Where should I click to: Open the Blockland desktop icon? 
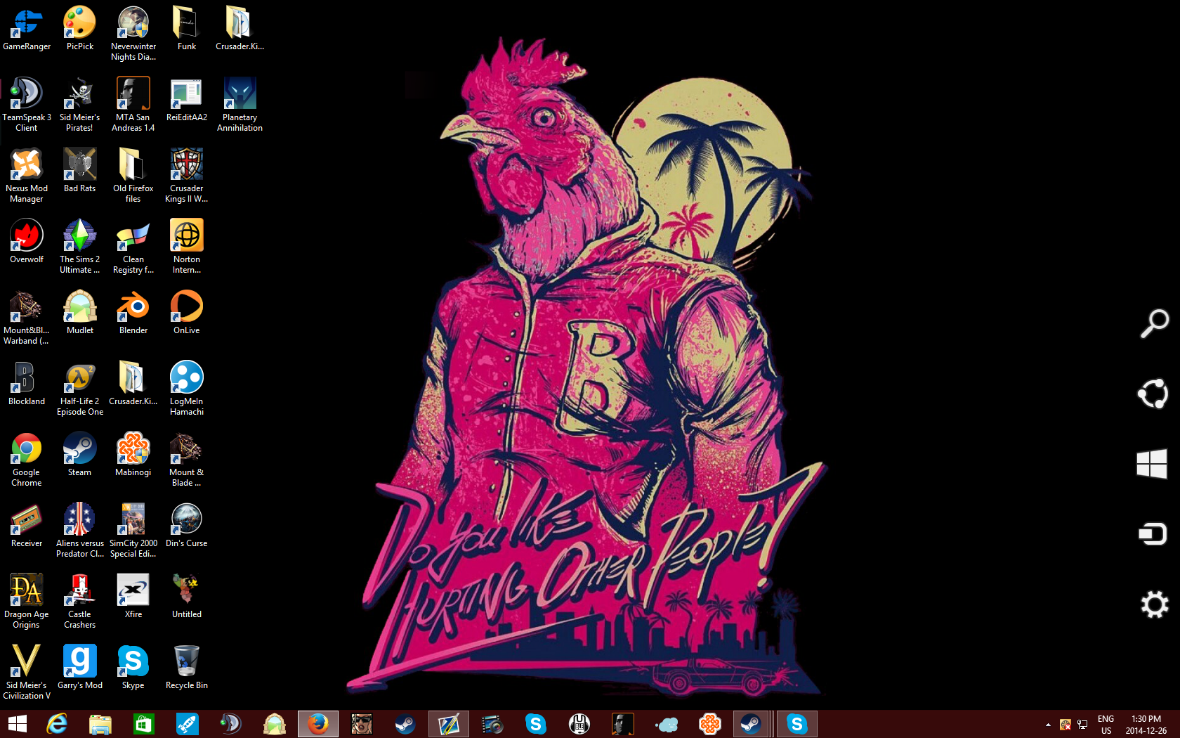coord(27,384)
